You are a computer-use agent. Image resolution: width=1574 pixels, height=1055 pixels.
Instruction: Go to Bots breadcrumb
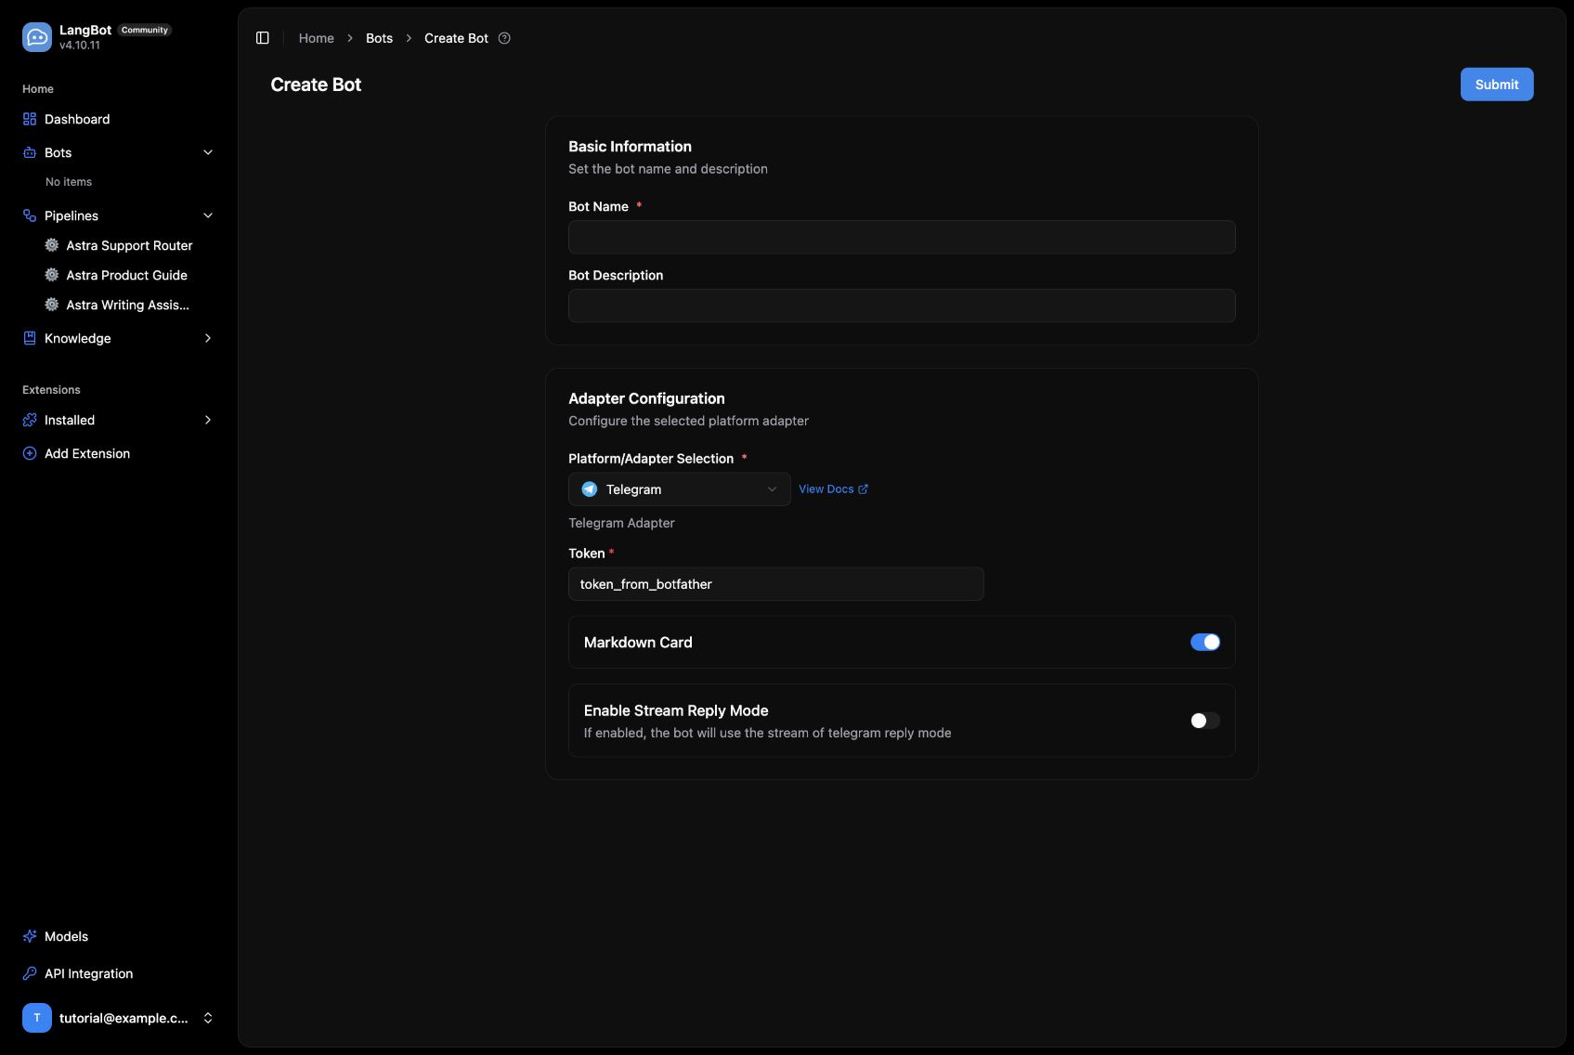point(379,38)
